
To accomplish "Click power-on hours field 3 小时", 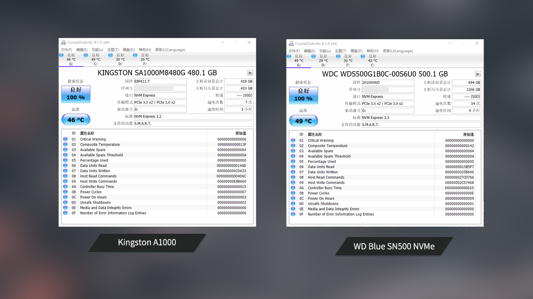I will click(x=239, y=109).
